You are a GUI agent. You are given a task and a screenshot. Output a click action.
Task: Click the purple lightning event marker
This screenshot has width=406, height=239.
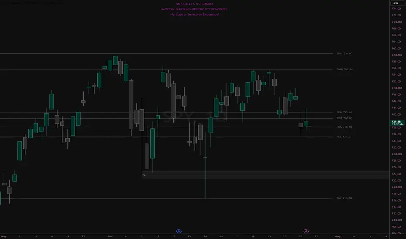click(306, 231)
